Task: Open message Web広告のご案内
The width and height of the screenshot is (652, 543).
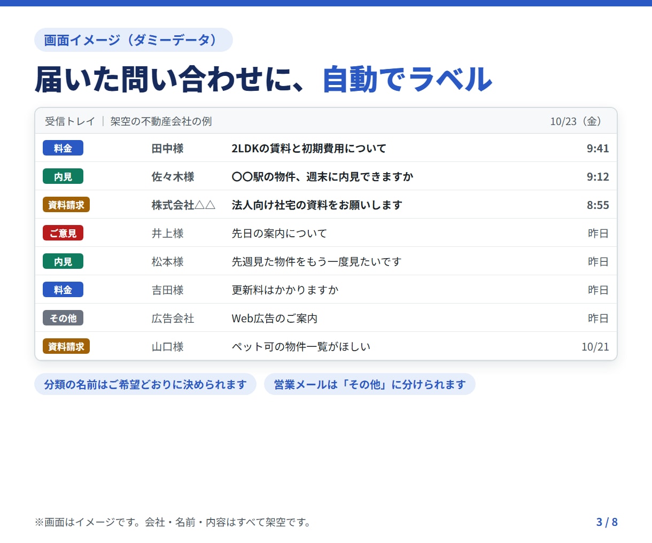Action: pyautogui.click(x=274, y=319)
